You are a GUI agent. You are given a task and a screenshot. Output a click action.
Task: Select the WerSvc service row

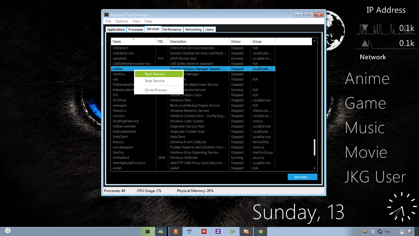tap(193, 152)
